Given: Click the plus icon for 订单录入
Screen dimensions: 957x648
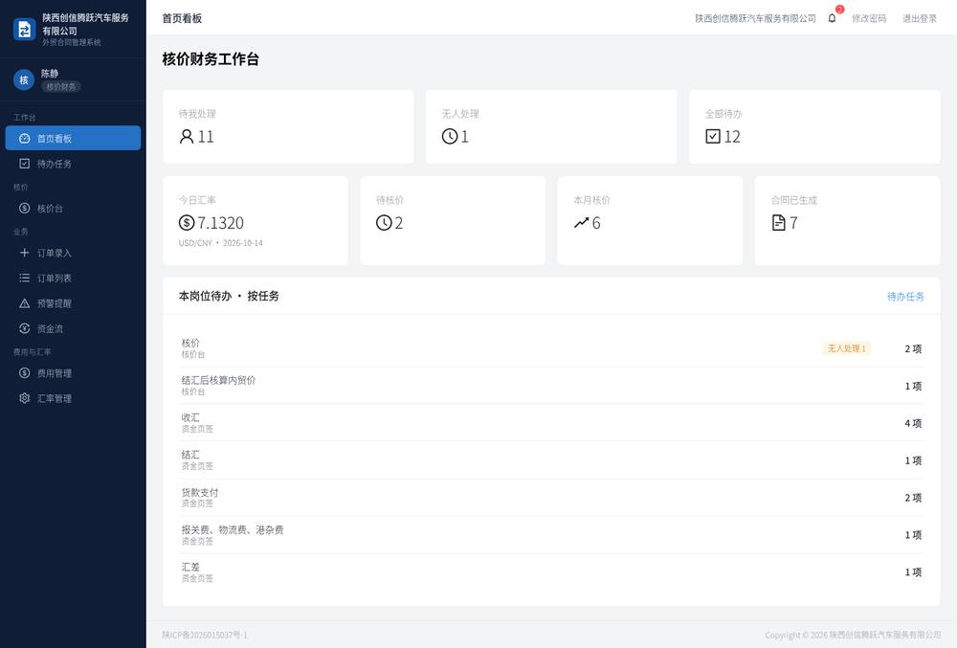Looking at the screenshot, I should 25,253.
